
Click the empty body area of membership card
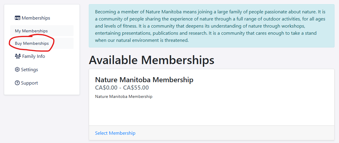[212, 113]
